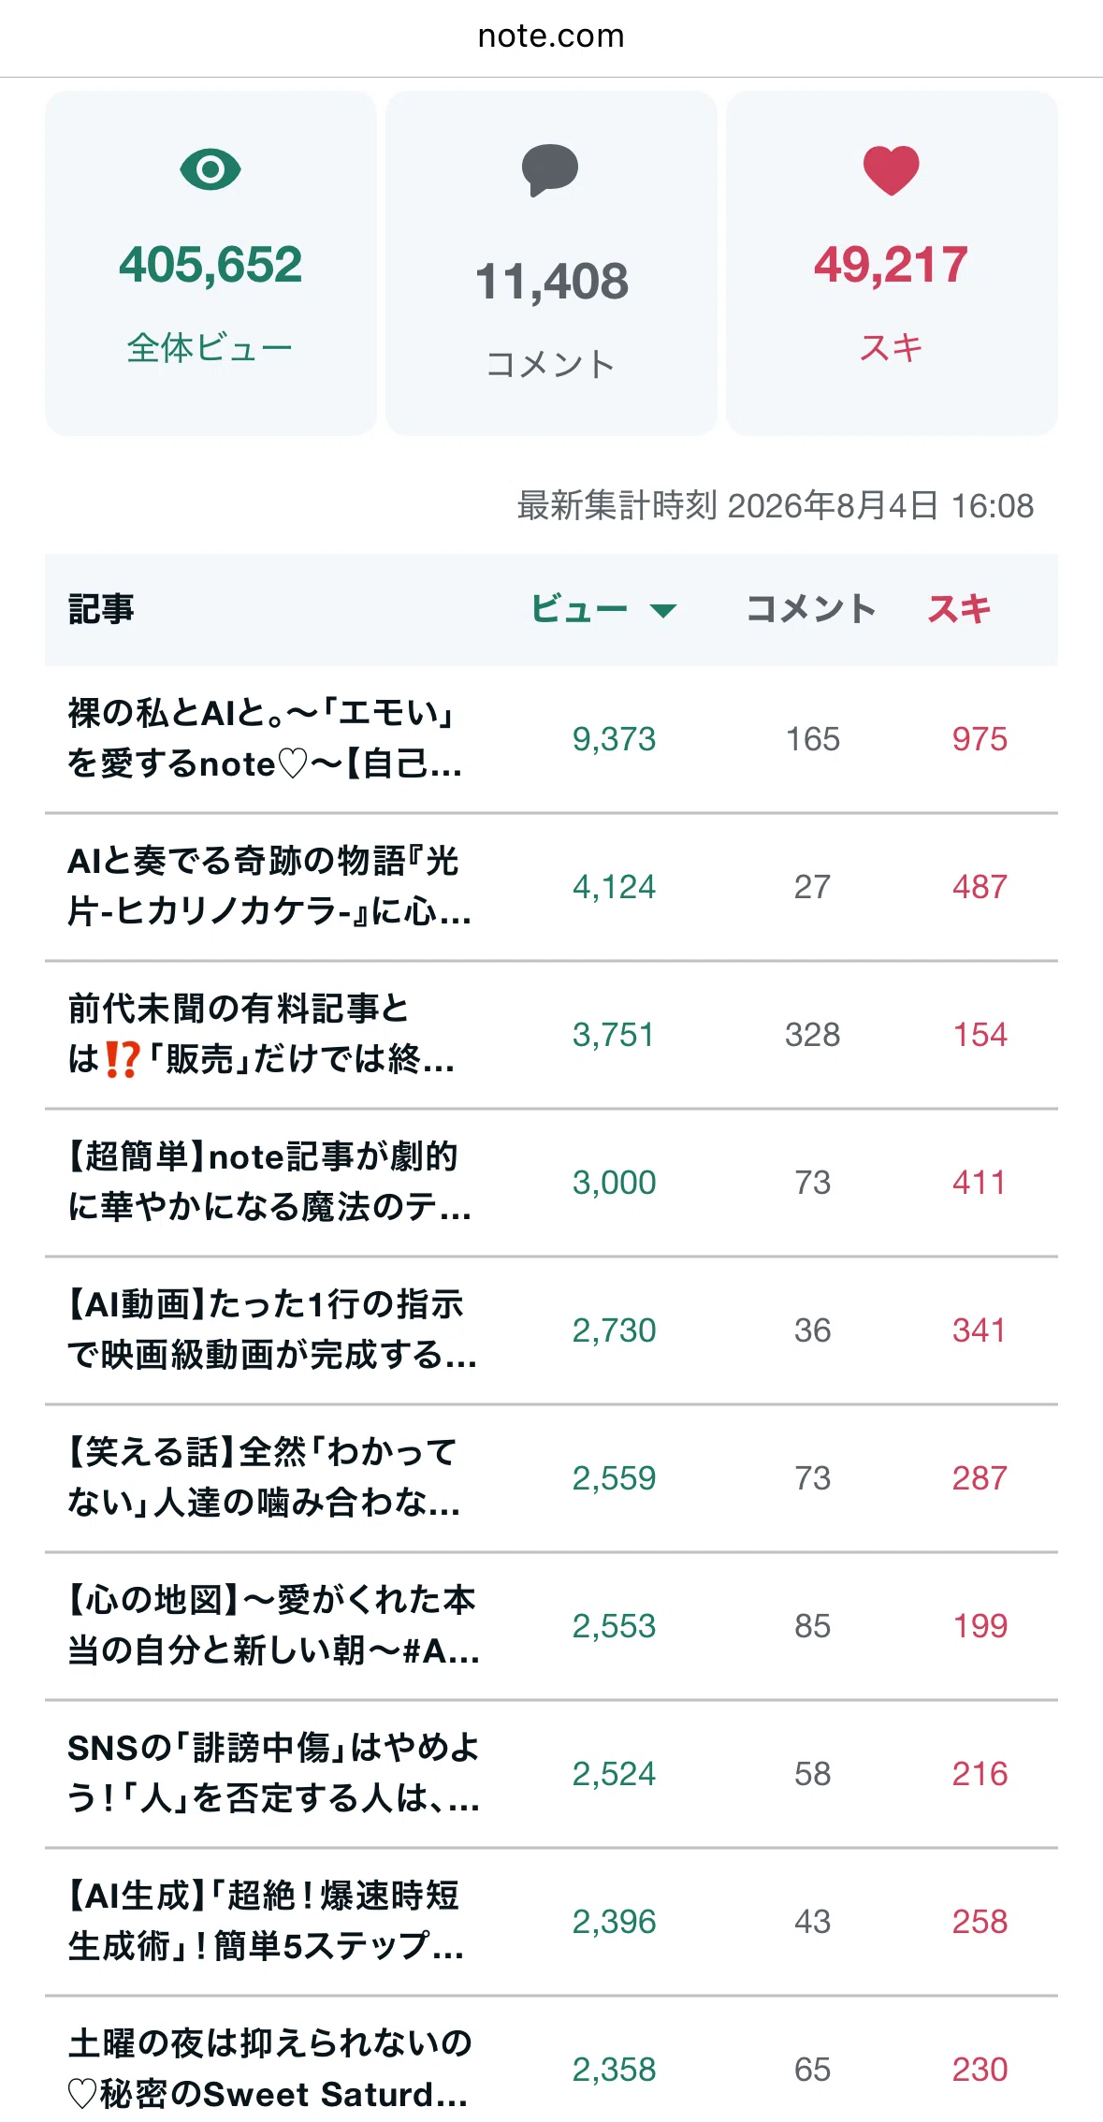Image resolution: width=1103 pixels, height=2122 pixels.
Task: Open the 全体ビュー 405,652 summary card
Action: point(210,263)
